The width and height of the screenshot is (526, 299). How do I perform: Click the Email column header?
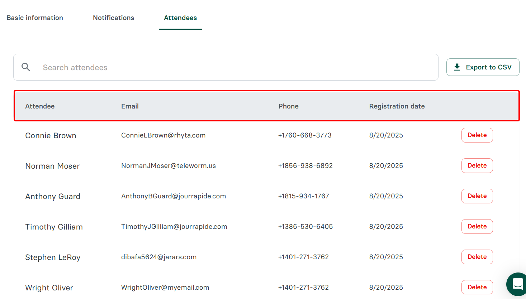point(130,106)
